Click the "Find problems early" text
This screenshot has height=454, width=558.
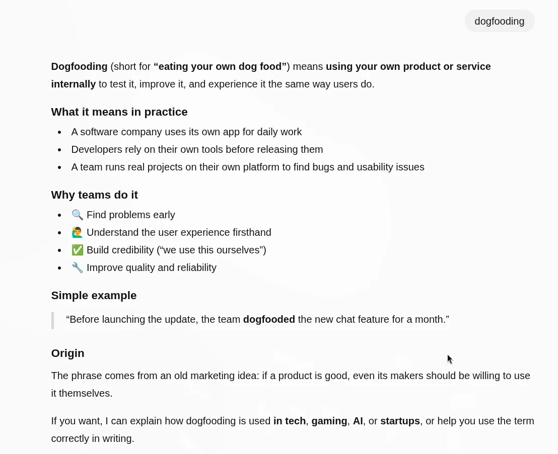[x=131, y=215]
